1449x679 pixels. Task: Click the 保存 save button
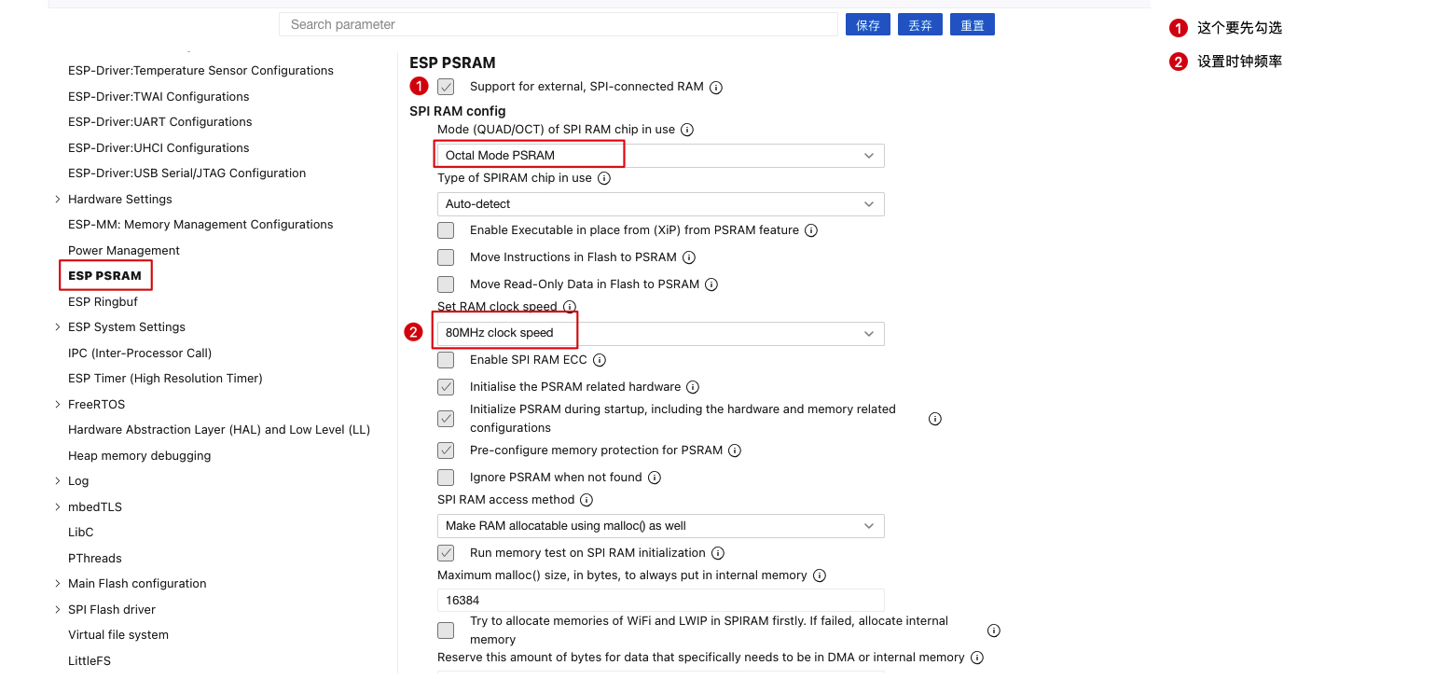pos(868,25)
